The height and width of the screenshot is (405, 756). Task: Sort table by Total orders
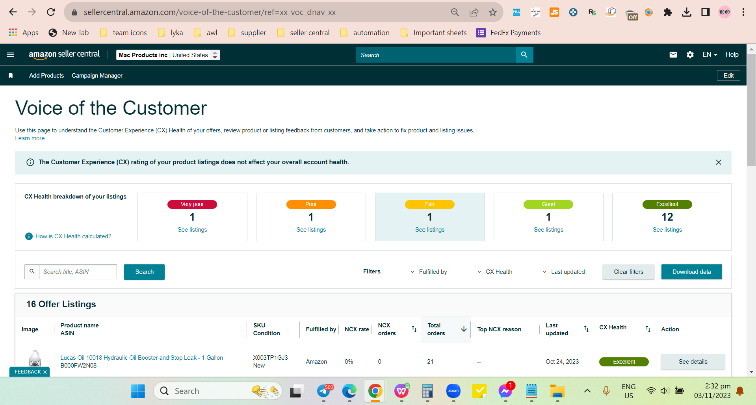464,329
